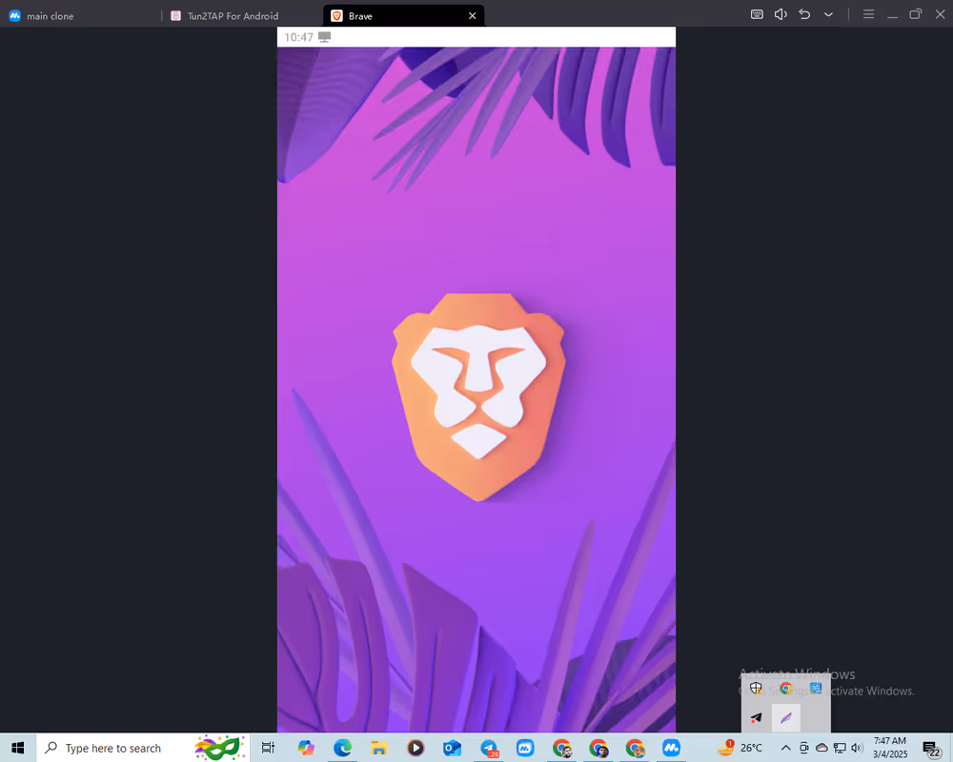Click the Windows search box
The image size is (953, 762).
pyautogui.click(x=112, y=749)
